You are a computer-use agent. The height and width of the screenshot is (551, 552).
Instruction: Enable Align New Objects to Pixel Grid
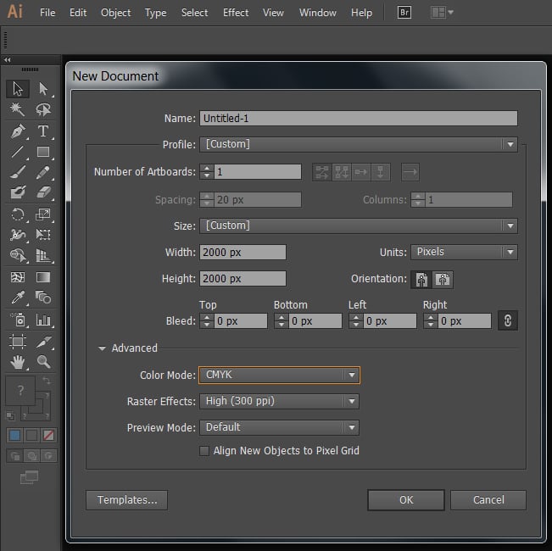204,451
